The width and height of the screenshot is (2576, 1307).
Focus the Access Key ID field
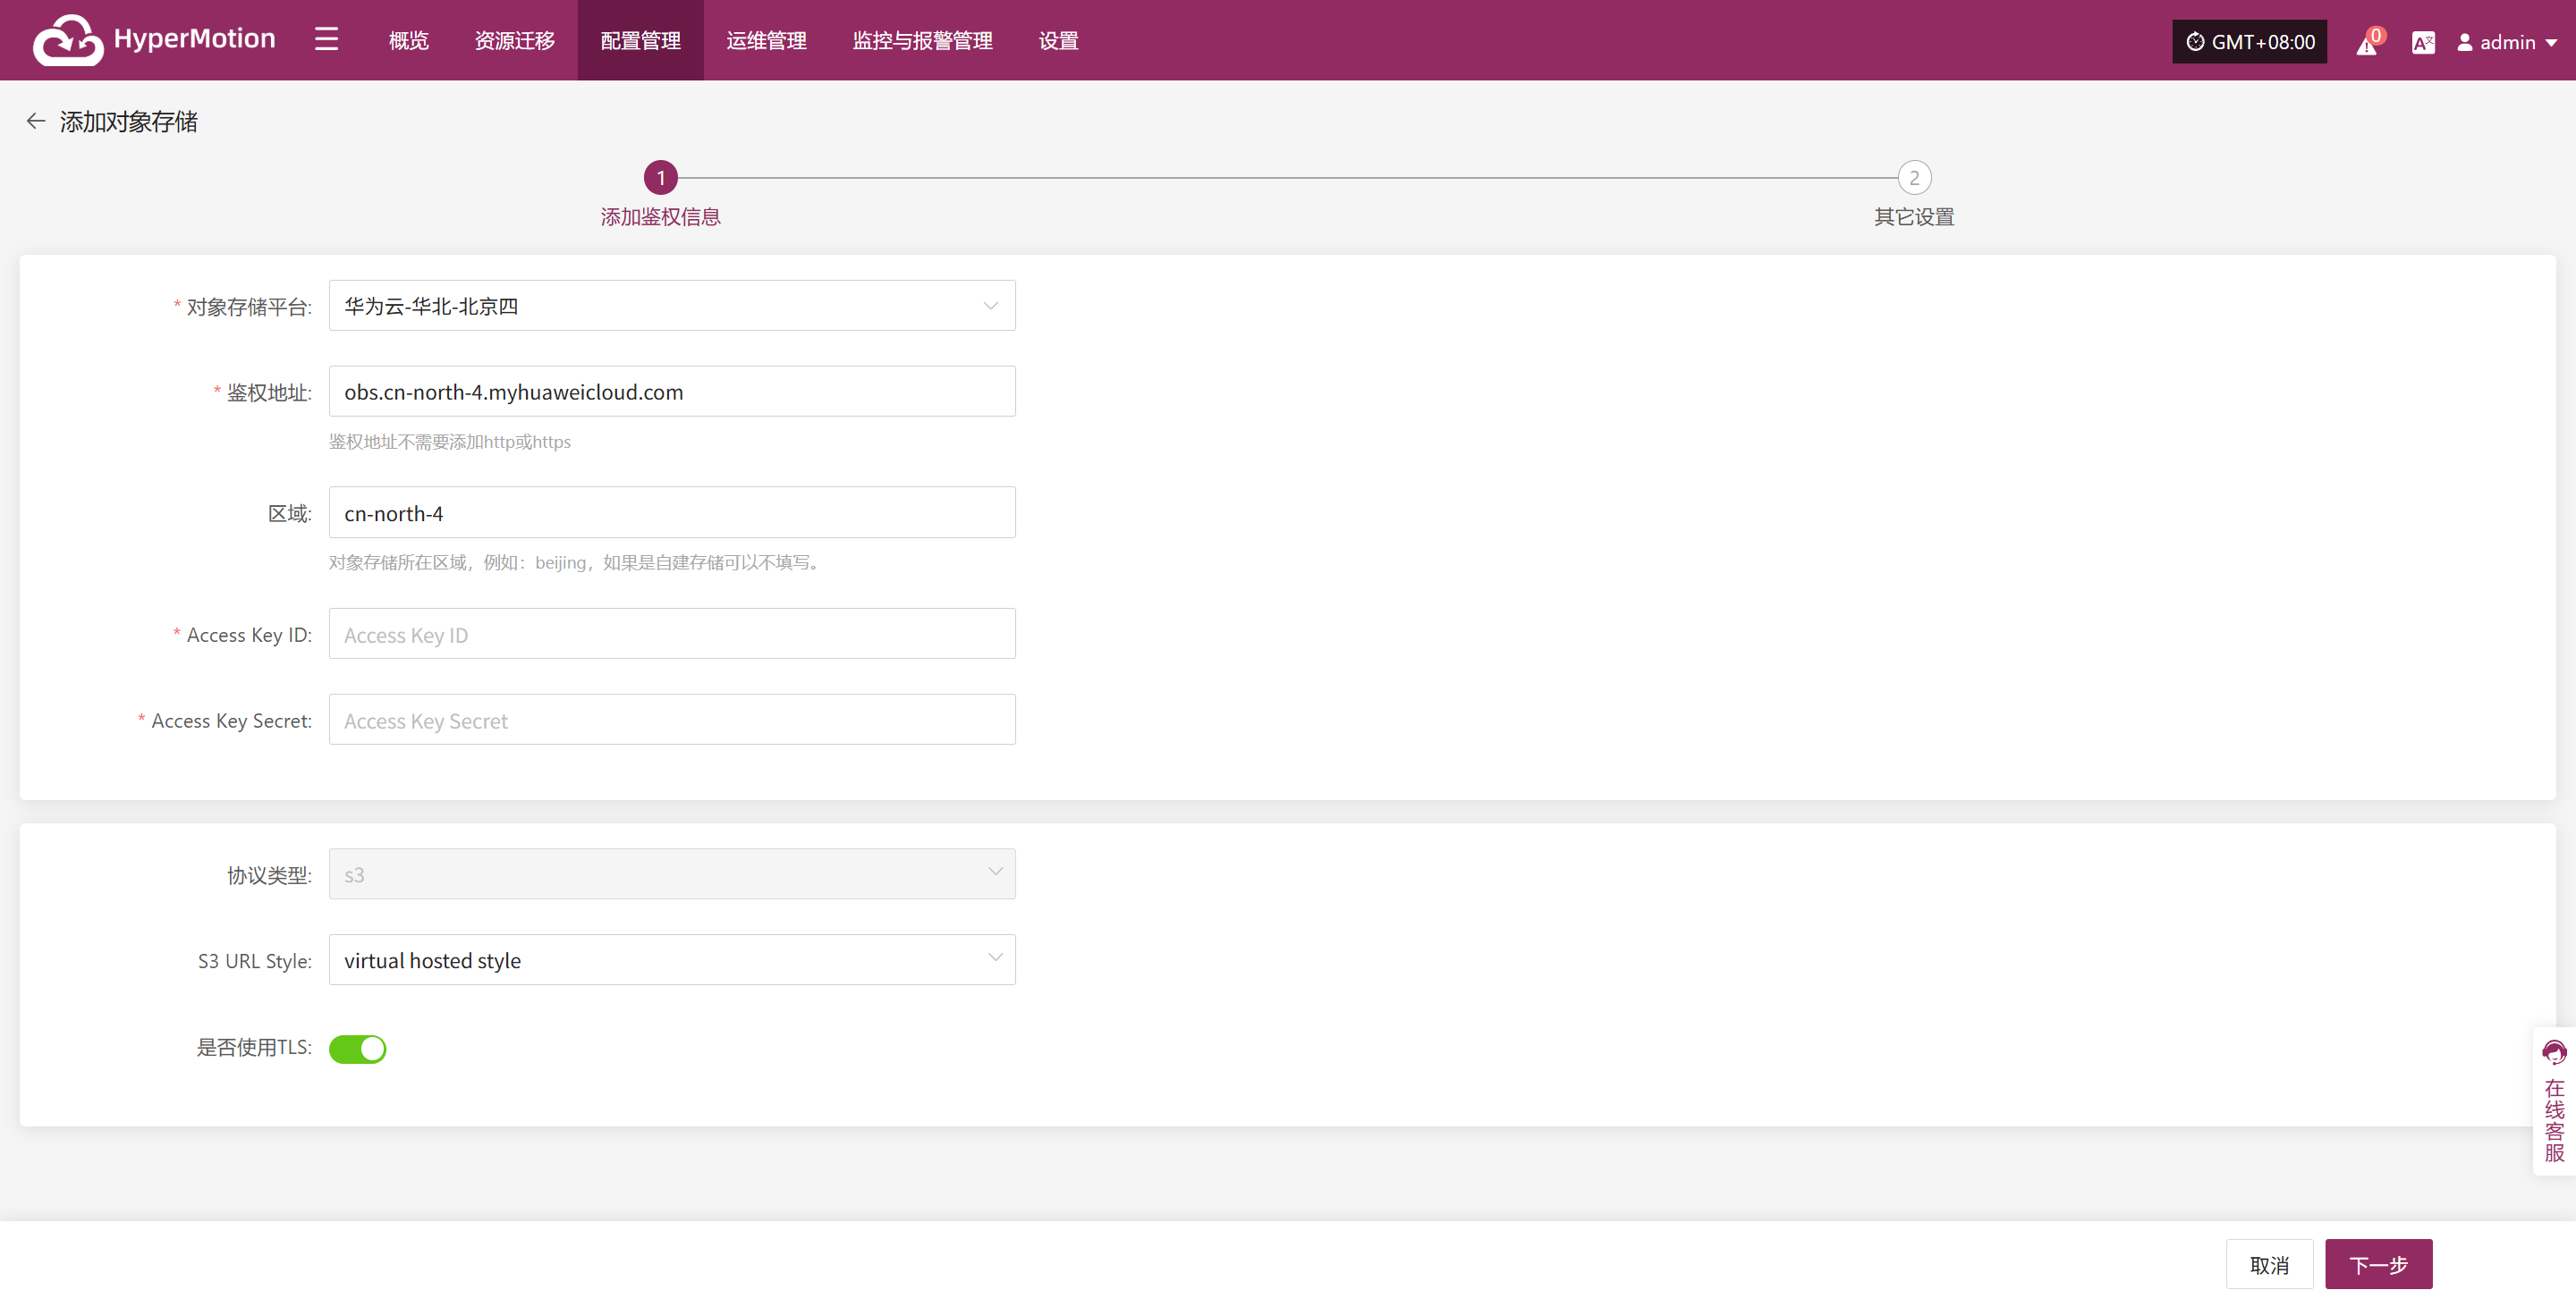(672, 635)
